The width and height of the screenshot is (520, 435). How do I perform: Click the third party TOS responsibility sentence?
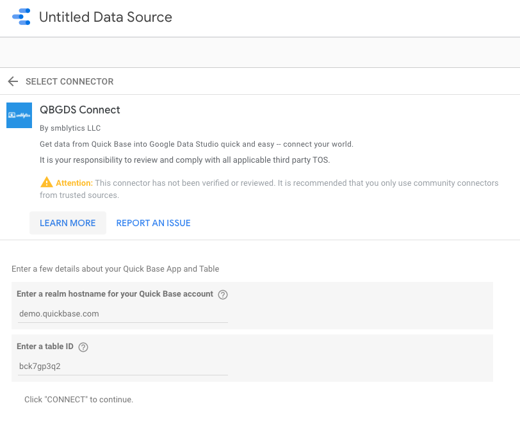pyautogui.click(x=184, y=160)
